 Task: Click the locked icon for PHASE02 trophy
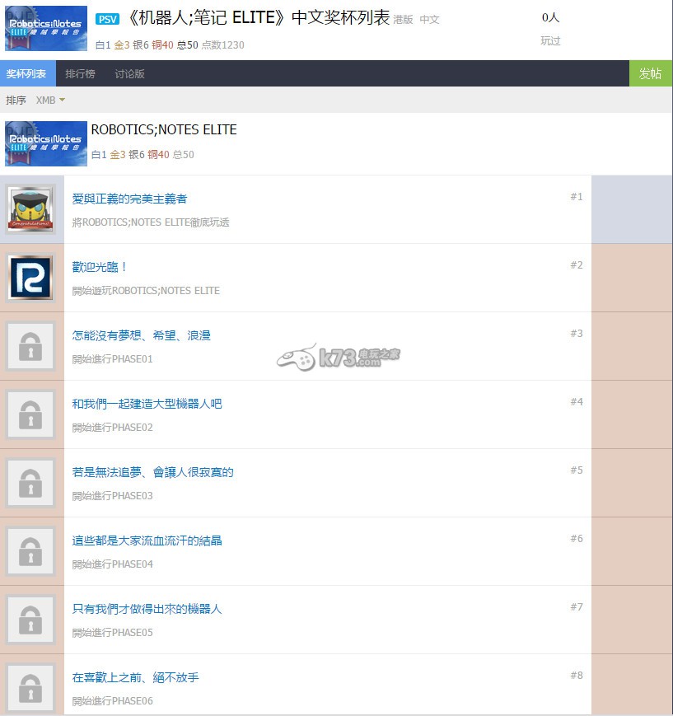(30, 414)
